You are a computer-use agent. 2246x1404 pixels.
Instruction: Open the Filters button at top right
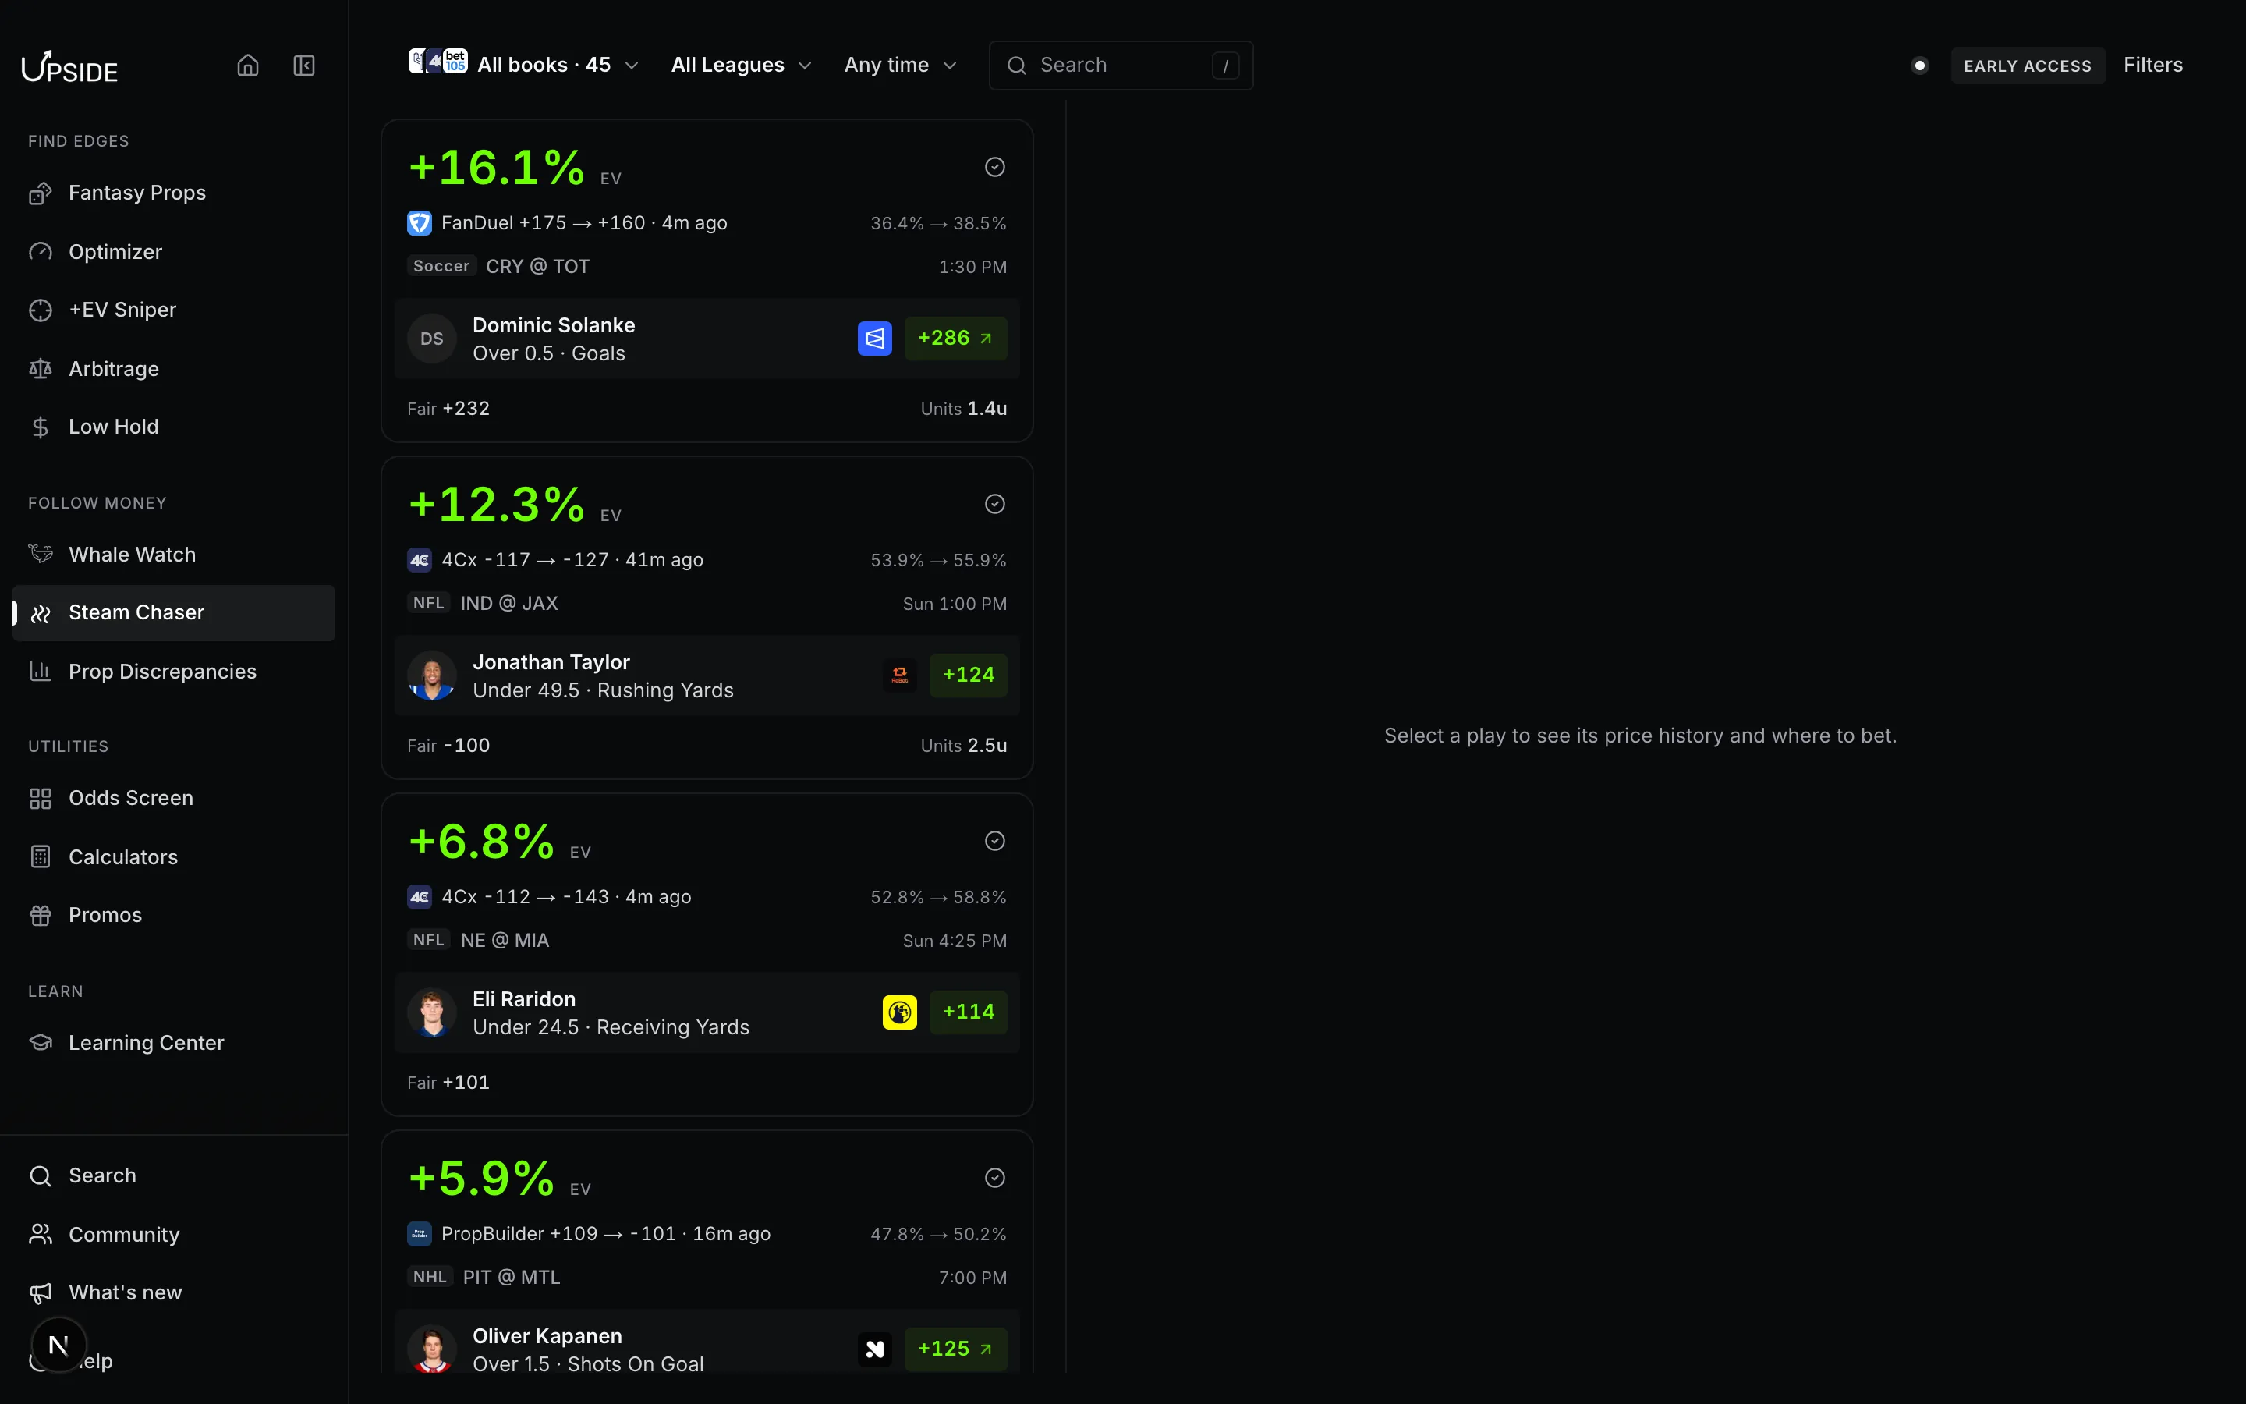coord(2152,65)
